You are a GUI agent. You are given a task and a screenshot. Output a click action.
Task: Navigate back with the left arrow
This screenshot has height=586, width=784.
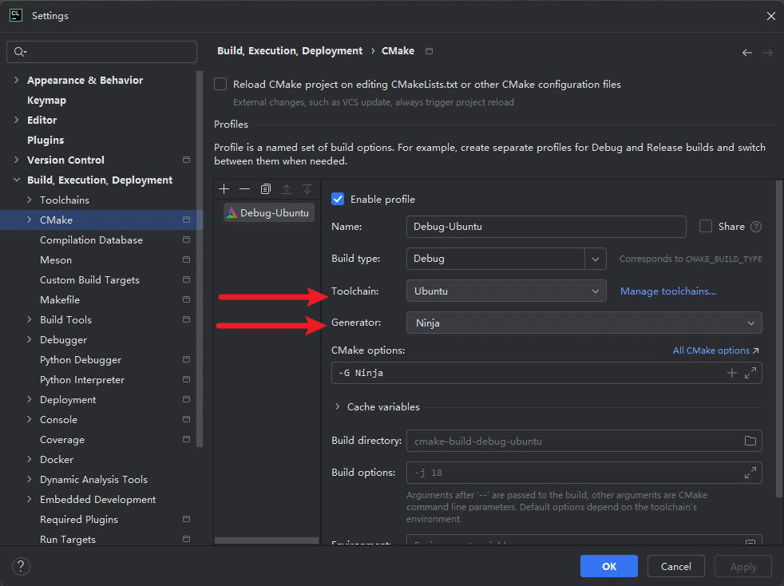pos(747,53)
